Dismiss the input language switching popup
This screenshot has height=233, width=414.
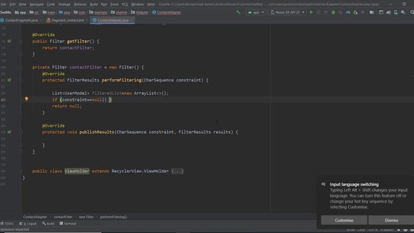391,220
